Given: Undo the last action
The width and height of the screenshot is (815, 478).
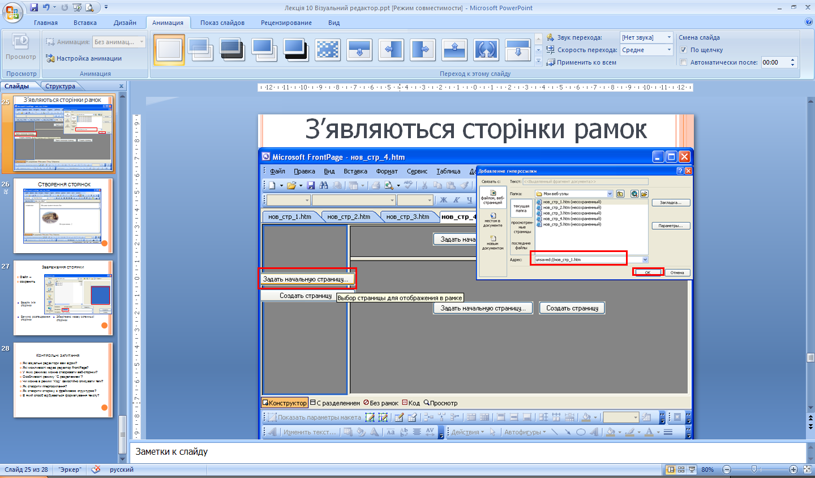Looking at the screenshot, I should click(46, 7).
